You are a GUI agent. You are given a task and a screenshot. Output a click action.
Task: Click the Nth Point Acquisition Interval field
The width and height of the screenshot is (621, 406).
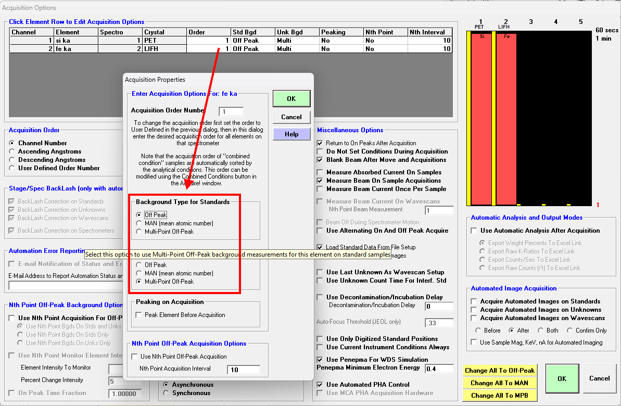pos(243,370)
